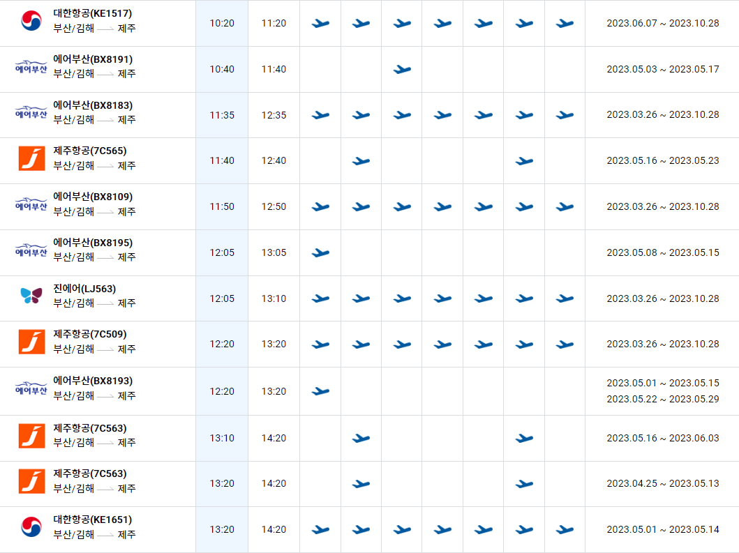Click the second plane icon in the 13:20 7C563 row

(x=524, y=484)
